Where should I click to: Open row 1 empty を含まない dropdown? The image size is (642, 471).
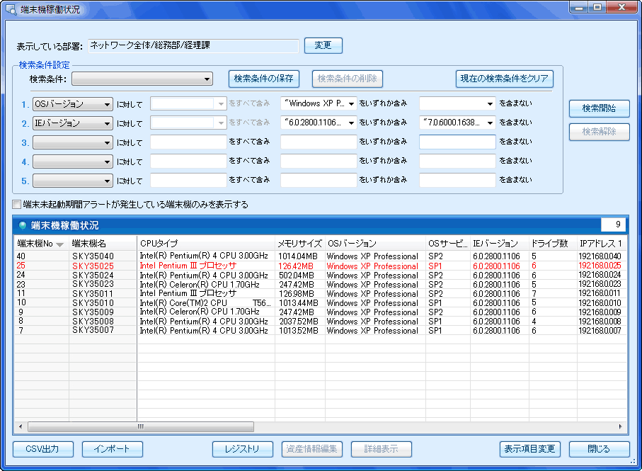point(457,103)
